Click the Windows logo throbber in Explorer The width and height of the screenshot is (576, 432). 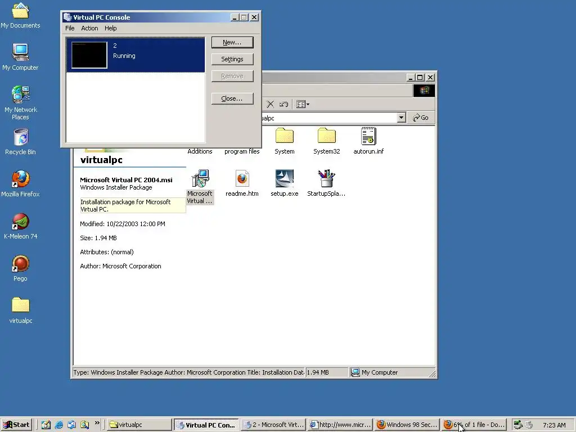pyautogui.click(x=424, y=91)
